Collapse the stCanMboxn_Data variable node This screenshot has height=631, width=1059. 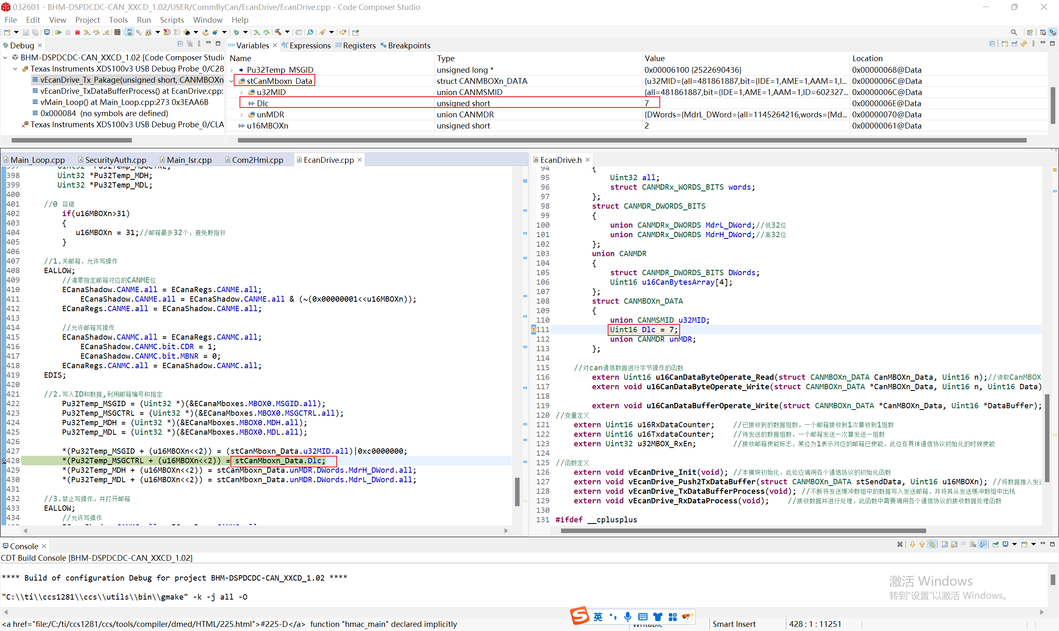click(x=232, y=81)
